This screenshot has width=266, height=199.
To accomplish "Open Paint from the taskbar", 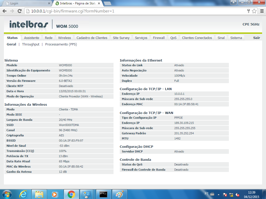I will point(119,194).
